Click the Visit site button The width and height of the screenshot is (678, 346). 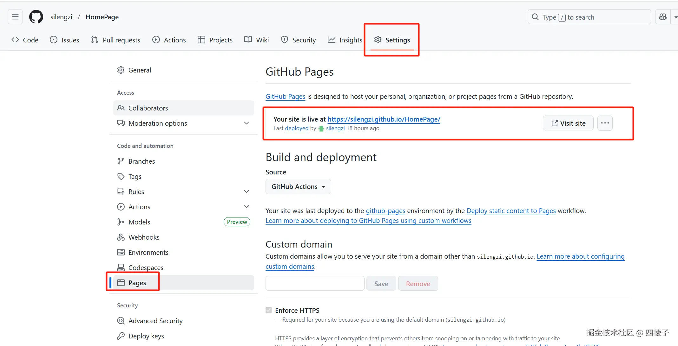coord(568,123)
